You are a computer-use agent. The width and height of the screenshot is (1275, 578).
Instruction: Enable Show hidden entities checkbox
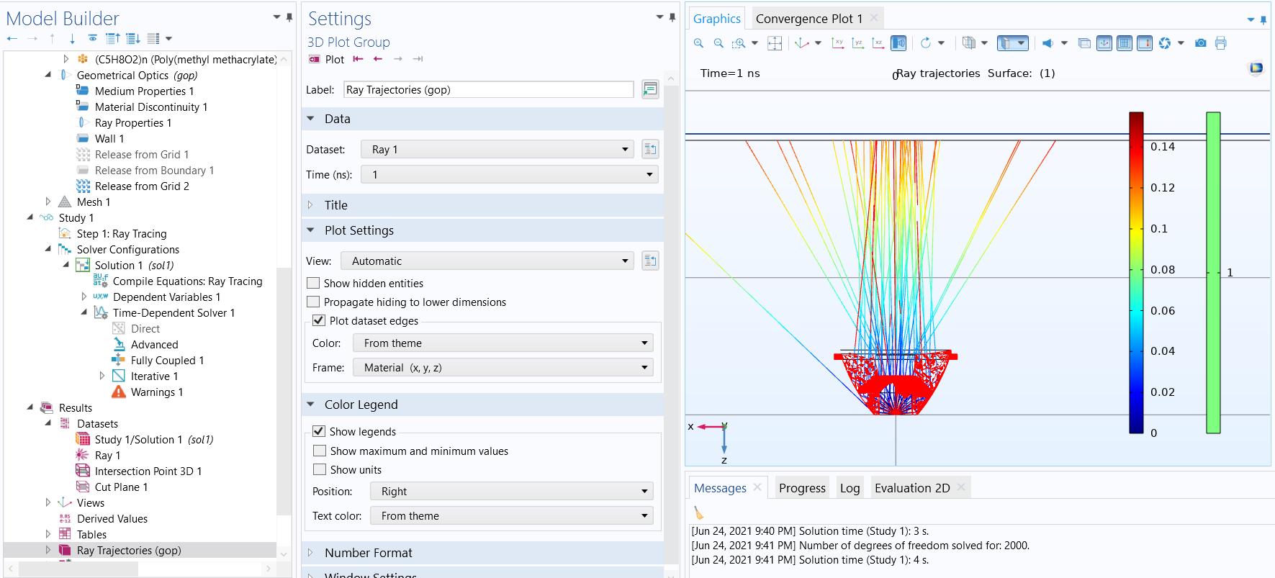click(x=313, y=283)
